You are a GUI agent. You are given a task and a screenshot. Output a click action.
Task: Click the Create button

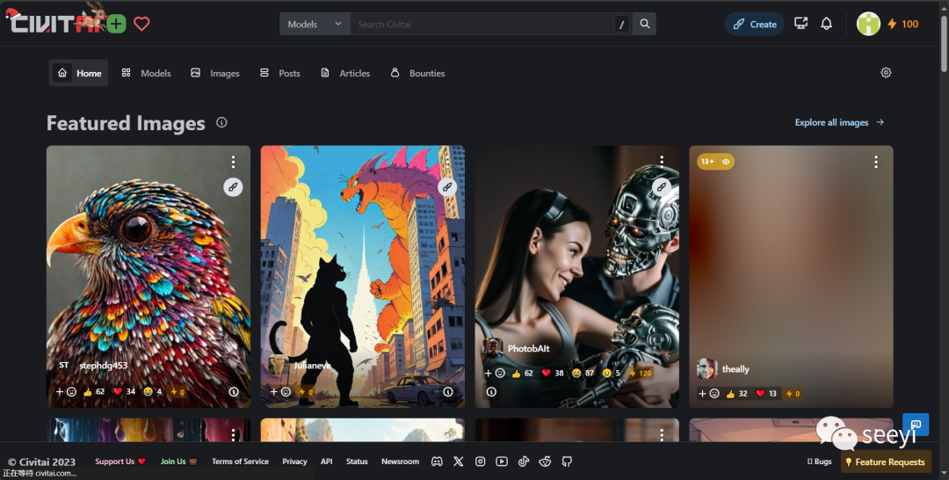coord(754,24)
